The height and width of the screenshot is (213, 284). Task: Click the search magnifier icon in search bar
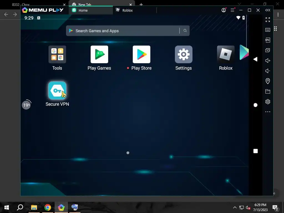(x=185, y=31)
